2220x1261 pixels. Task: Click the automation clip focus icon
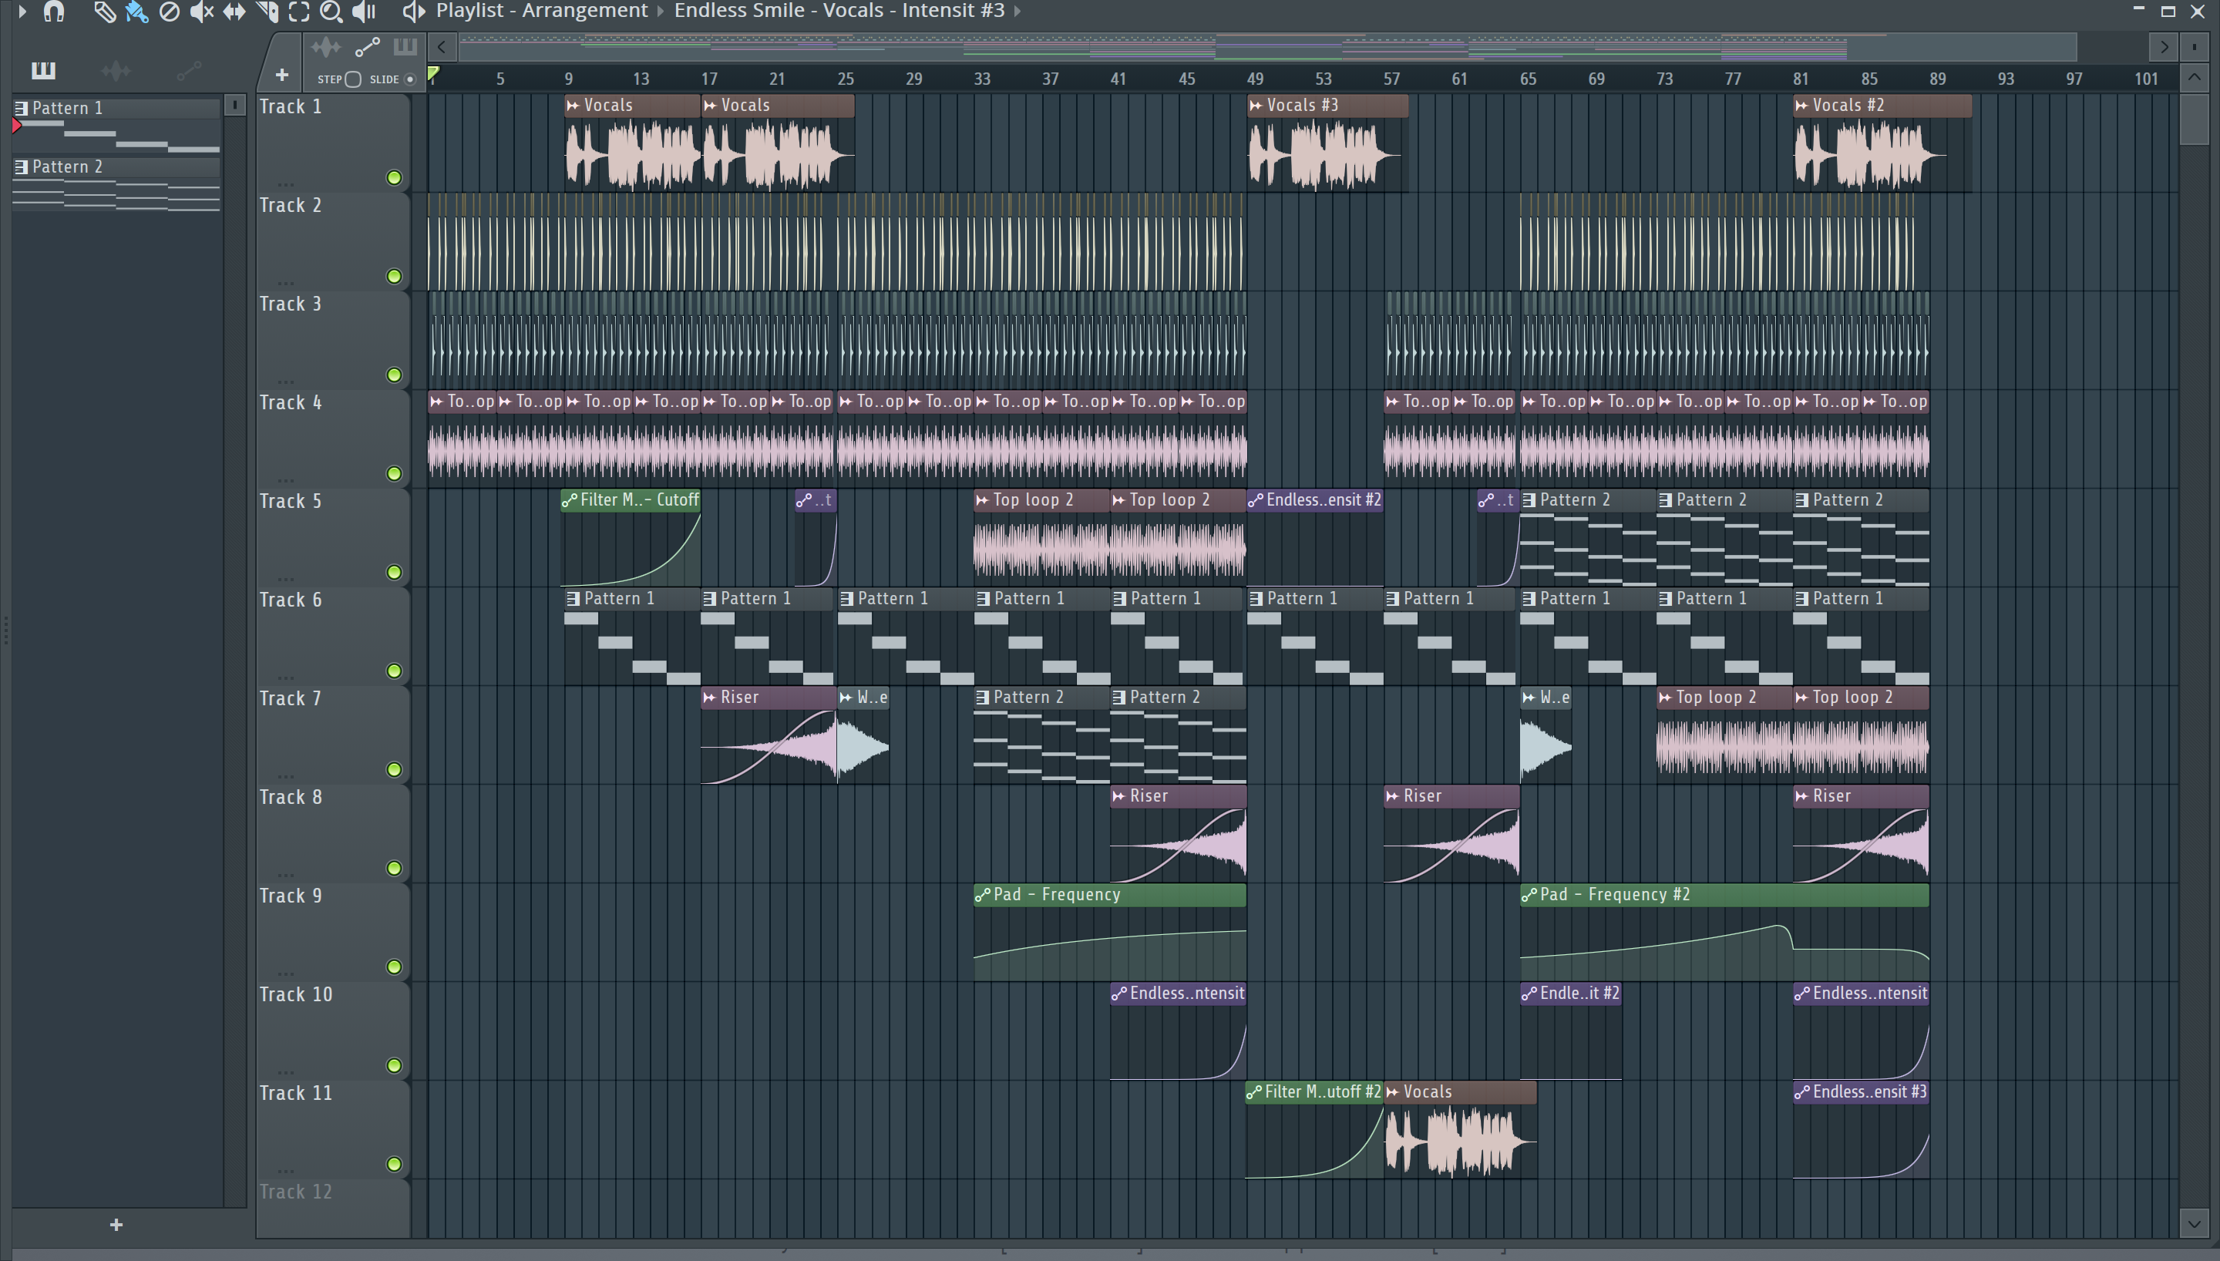pyautogui.click(x=367, y=47)
